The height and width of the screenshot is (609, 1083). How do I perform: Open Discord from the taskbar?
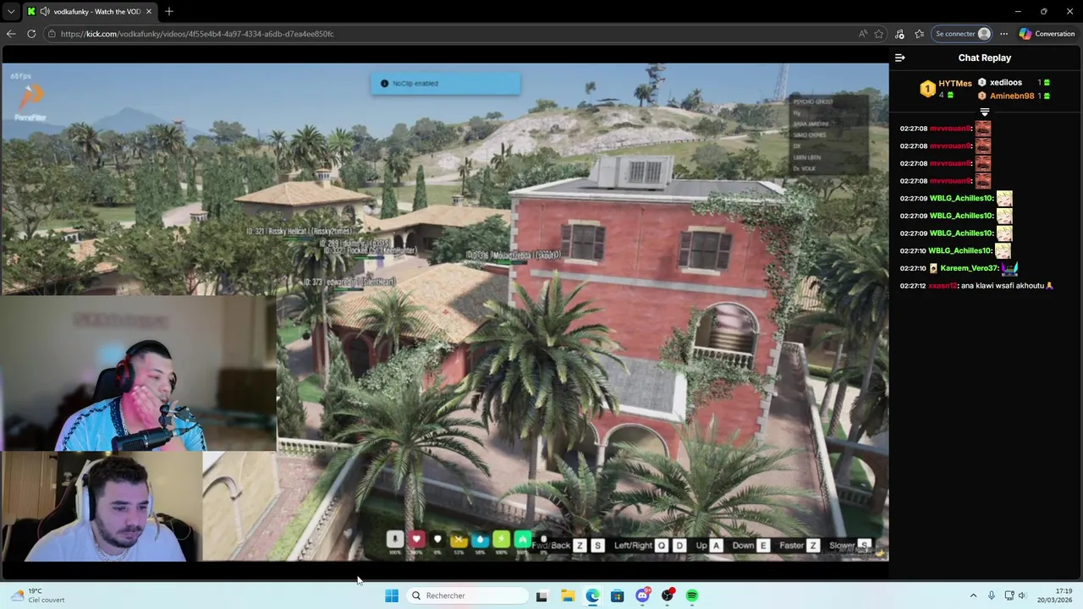click(x=642, y=595)
